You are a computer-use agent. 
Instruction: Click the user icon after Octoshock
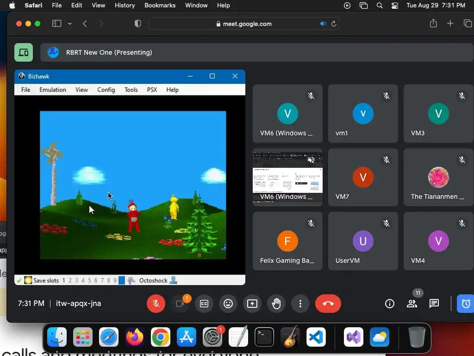173,280
